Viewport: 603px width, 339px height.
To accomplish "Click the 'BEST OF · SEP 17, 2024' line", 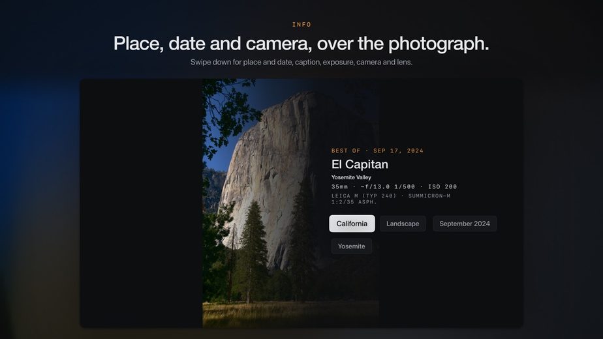I will [x=377, y=151].
